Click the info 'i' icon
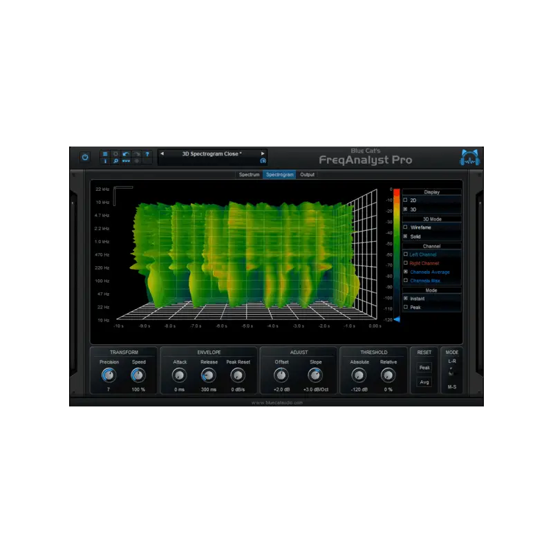The width and height of the screenshot is (553, 553). click(105, 161)
